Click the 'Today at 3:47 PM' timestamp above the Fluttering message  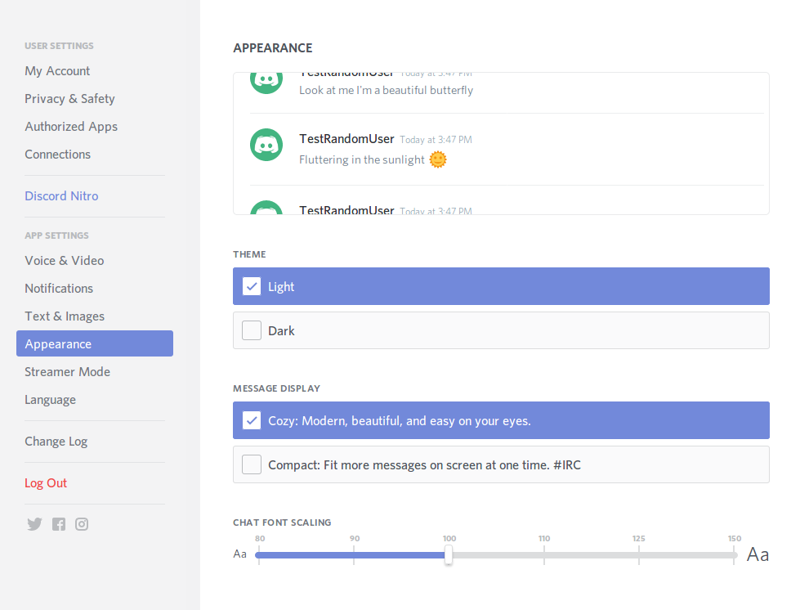(436, 140)
